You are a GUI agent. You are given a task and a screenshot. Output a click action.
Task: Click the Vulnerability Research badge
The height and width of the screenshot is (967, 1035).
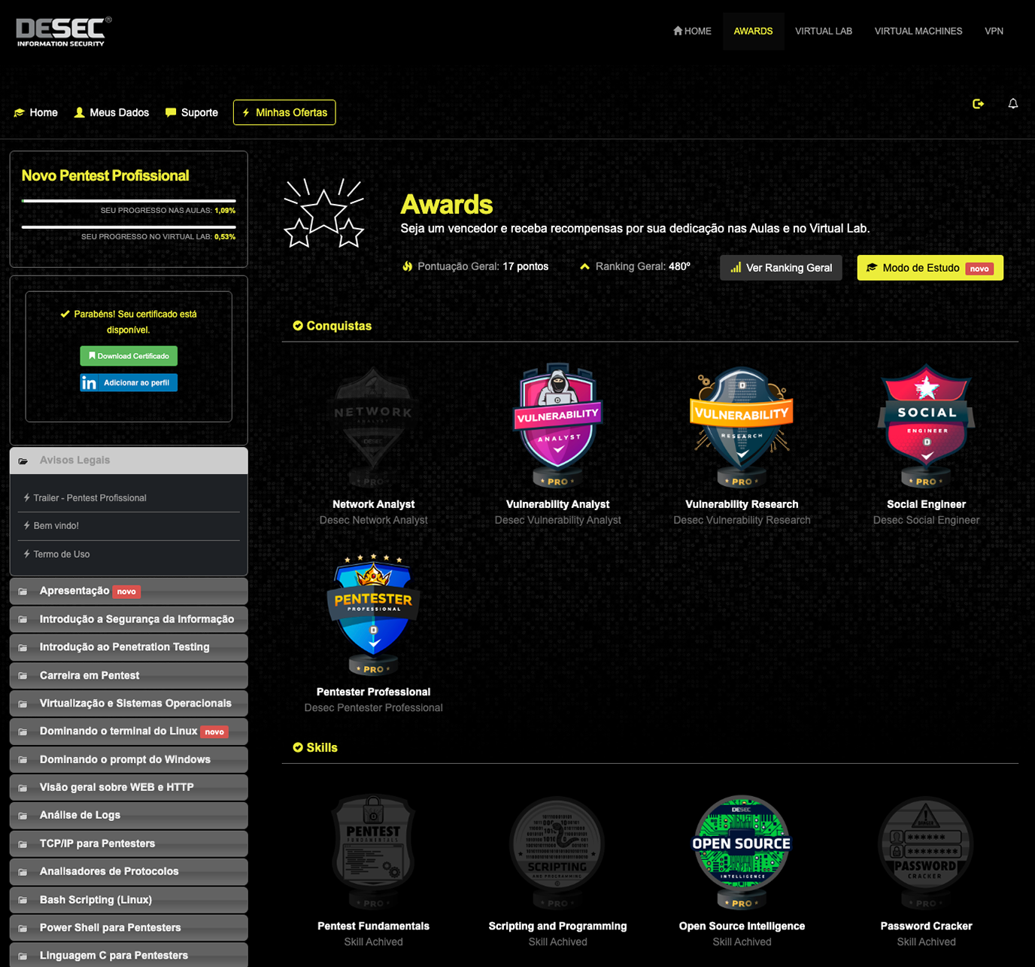coord(742,427)
